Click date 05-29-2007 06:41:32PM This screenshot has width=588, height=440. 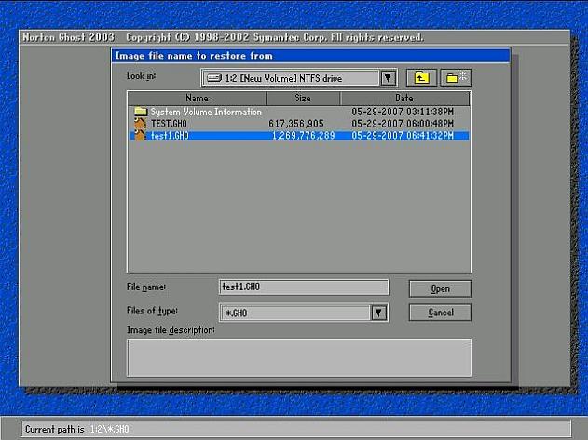(x=403, y=136)
